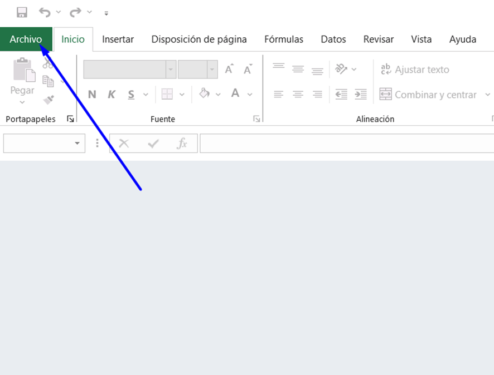Click the Copy icon in Portapapeles
The image size is (494, 375).
(x=48, y=81)
